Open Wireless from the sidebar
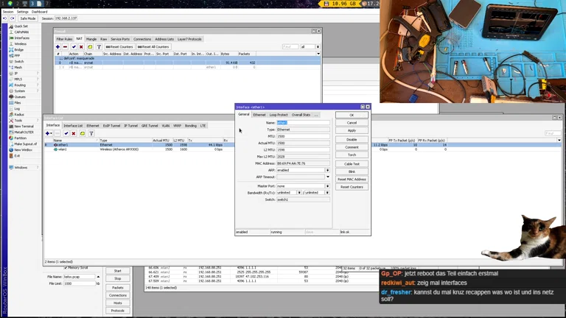The width and height of the screenshot is (566, 318). click(x=20, y=43)
